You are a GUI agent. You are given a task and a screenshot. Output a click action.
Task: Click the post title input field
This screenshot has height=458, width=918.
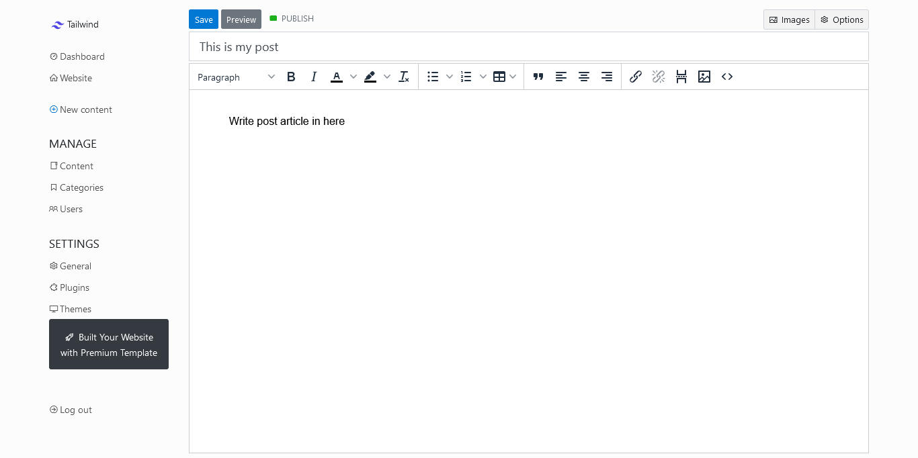(528, 47)
